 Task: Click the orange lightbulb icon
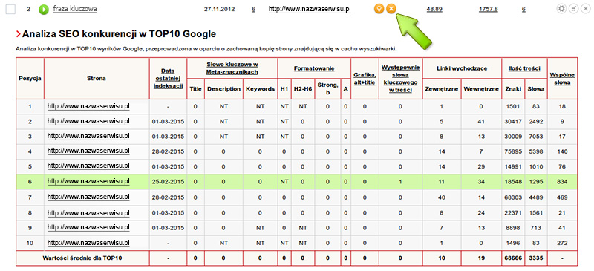[379, 9]
